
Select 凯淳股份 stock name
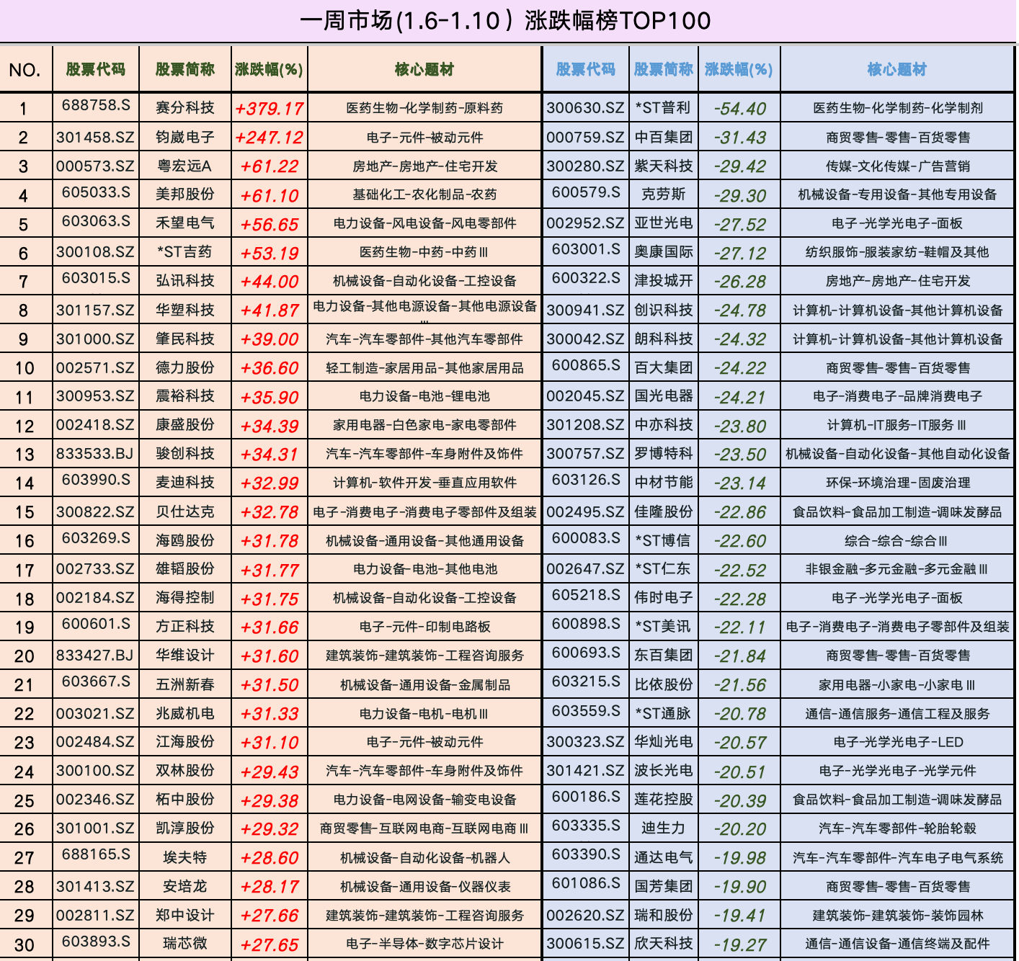[x=185, y=828]
